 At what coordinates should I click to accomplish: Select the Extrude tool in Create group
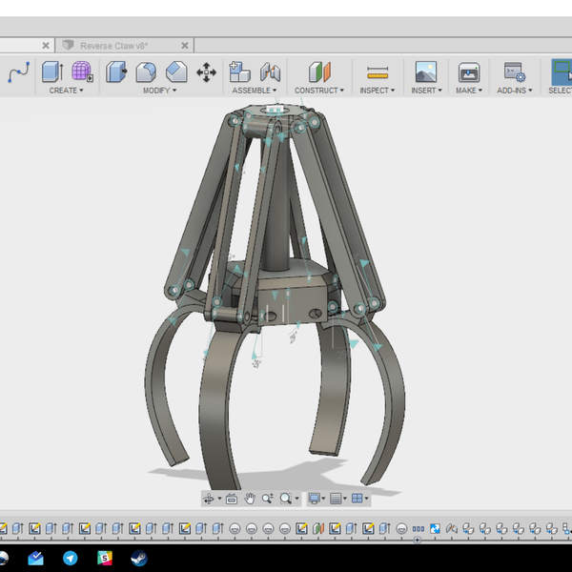point(52,72)
